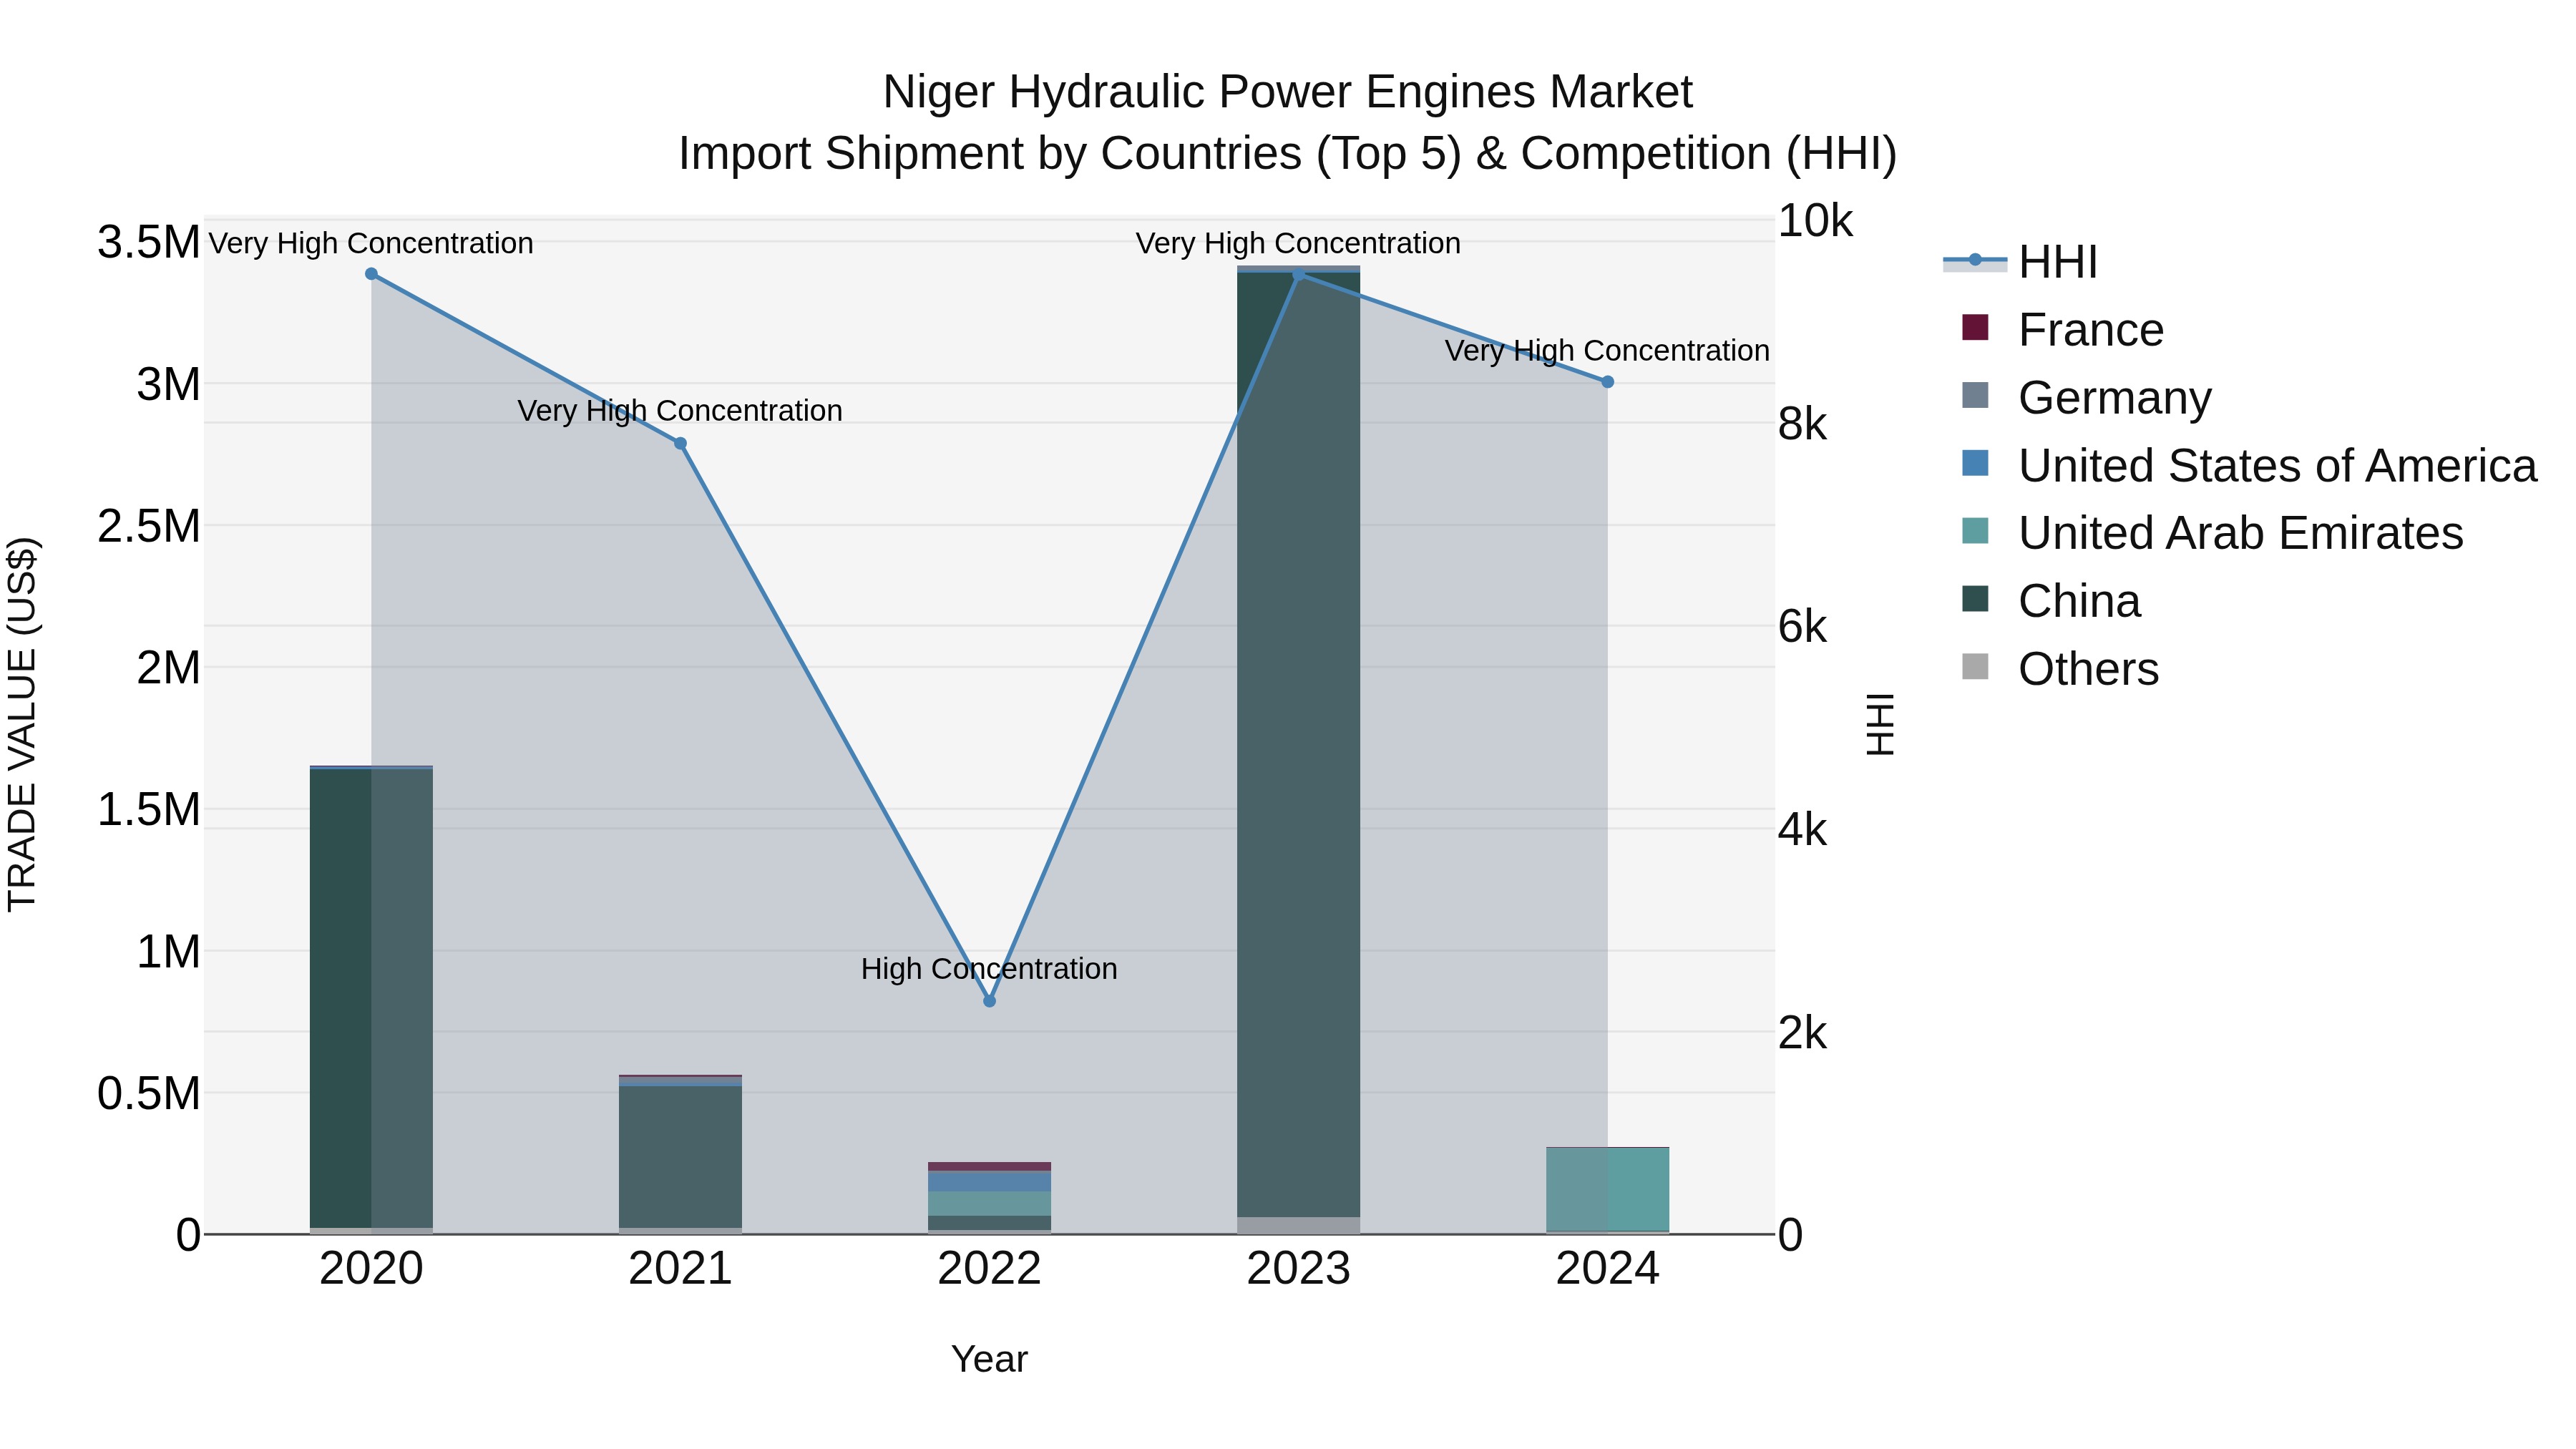
Task: Click the 2021 China bar segment
Action: (680, 1157)
